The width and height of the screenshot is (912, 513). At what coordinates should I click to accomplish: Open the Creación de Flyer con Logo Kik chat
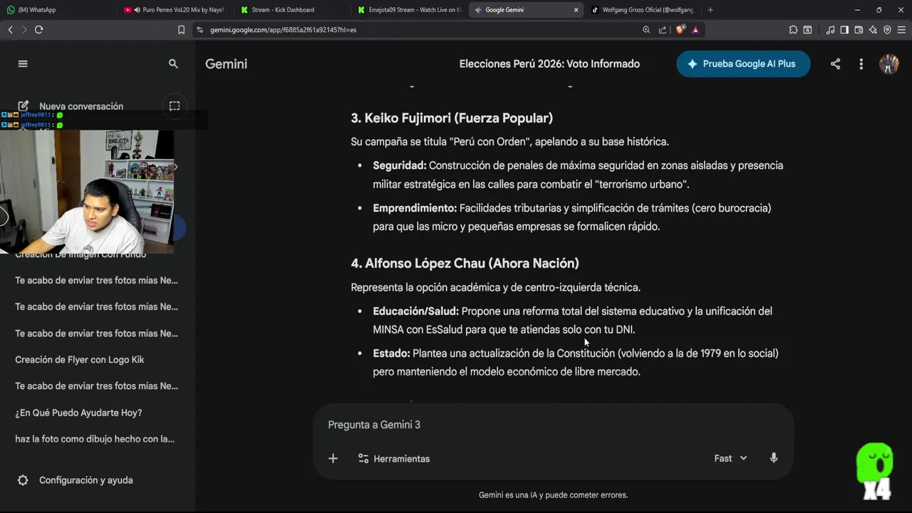(80, 360)
